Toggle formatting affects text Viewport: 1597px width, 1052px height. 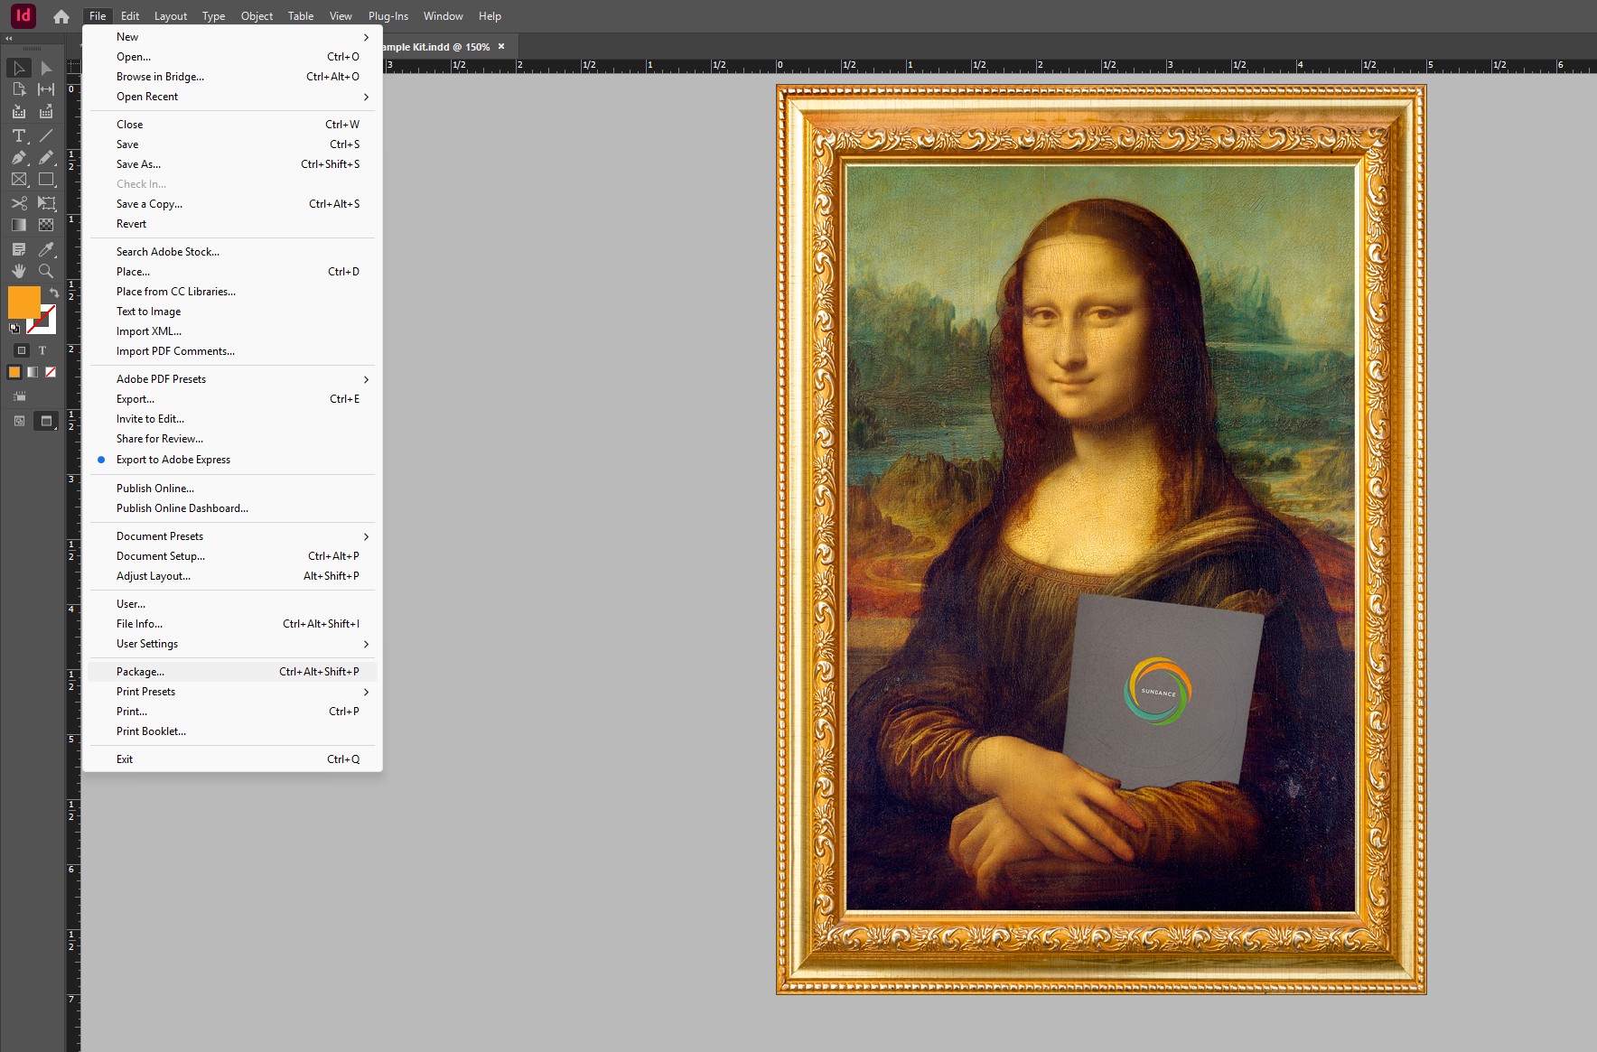click(x=42, y=350)
